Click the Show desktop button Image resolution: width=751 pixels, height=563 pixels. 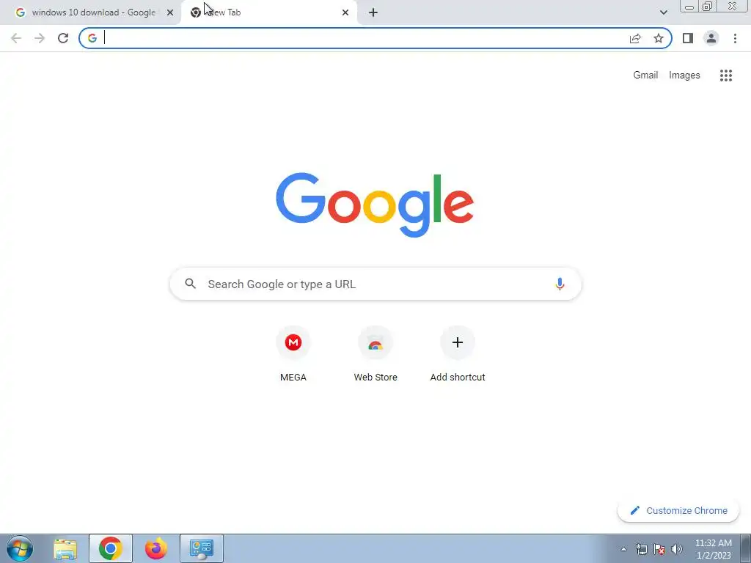[x=746, y=548]
